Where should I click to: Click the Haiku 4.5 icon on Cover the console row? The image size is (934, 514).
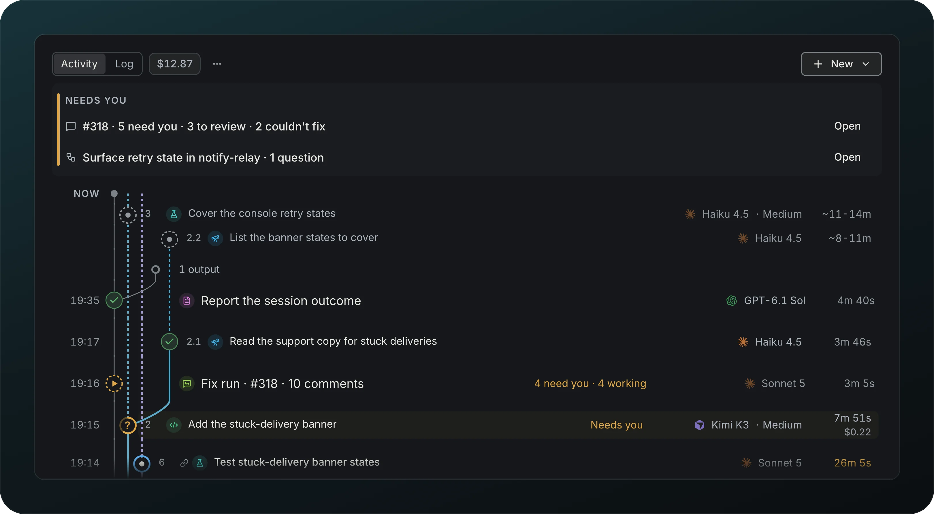click(x=690, y=214)
